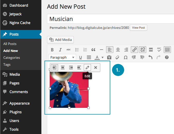
Task: Insert the Read More tag
Action: 151,50
